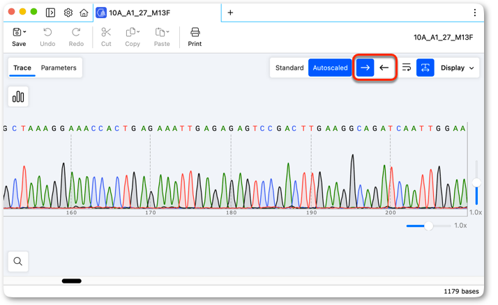Show reverse strand with left arrow
Image resolution: width=498 pixels, height=305 pixels.
tap(384, 68)
